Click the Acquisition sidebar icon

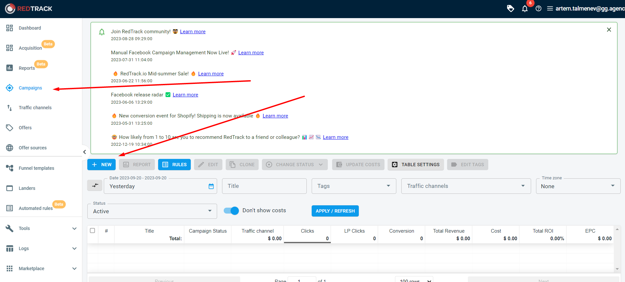(x=10, y=48)
